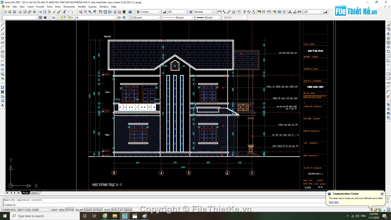Click the Task View taskbar icon
Image resolution: width=391 pixels, height=220 pixels.
tap(94, 216)
